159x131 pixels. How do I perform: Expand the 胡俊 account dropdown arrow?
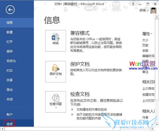(148, 10)
